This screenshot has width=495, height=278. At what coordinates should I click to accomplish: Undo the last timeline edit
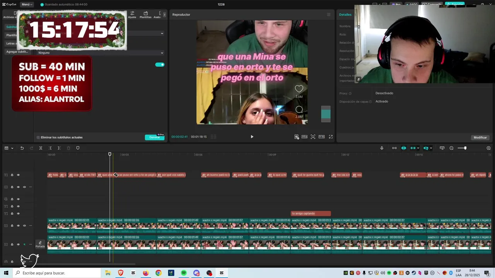22,148
